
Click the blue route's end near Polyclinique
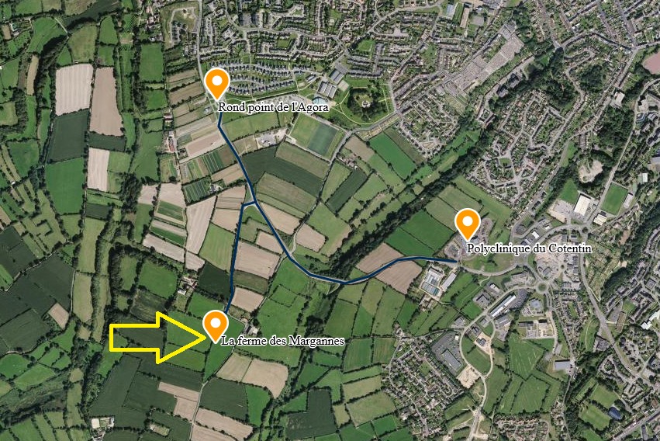(x=455, y=262)
